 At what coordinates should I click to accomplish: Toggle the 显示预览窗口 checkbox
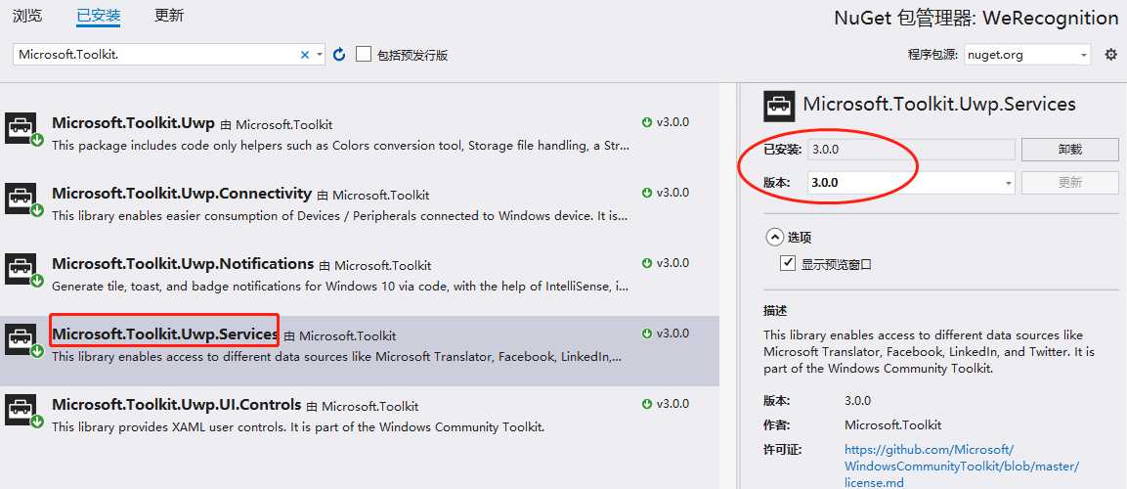coord(788,263)
